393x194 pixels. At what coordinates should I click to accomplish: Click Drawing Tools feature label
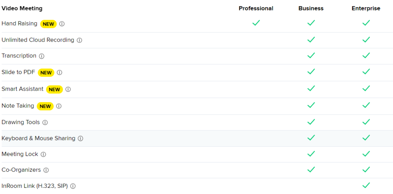(x=21, y=122)
